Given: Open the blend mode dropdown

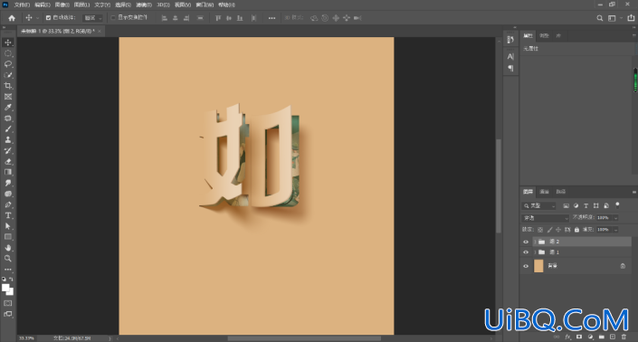Looking at the screenshot, I should (546, 218).
